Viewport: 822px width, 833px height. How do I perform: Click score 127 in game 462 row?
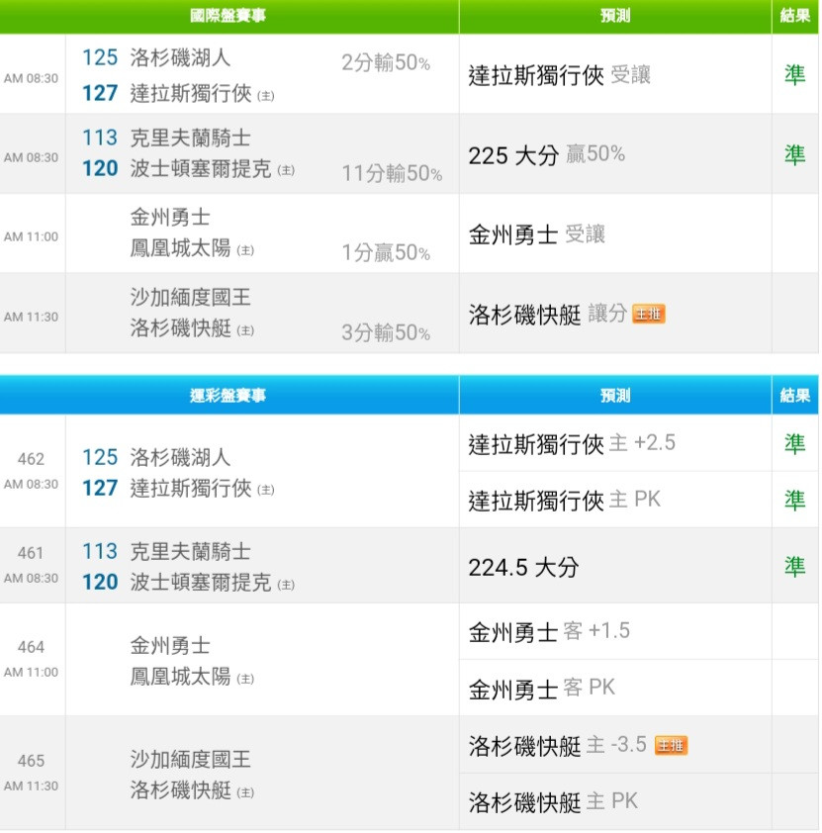click(100, 488)
